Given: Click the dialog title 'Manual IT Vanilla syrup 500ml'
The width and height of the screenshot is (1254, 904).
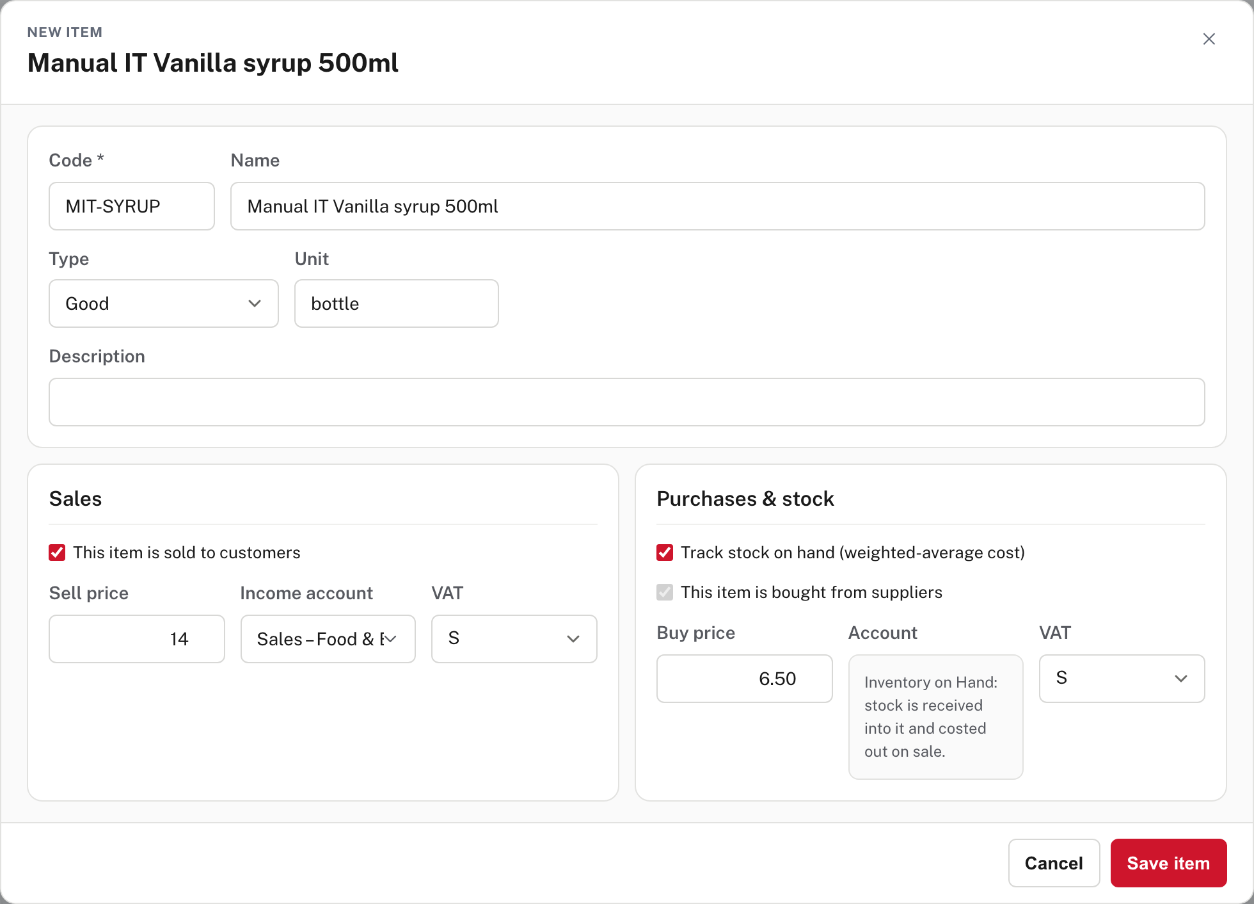Looking at the screenshot, I should (x=213, y=63).
